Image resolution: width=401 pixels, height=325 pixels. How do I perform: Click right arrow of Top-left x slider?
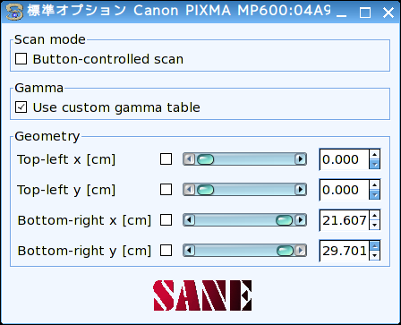click(300, 159)
